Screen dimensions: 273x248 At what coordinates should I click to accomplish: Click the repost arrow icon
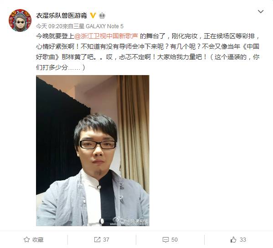97,239
